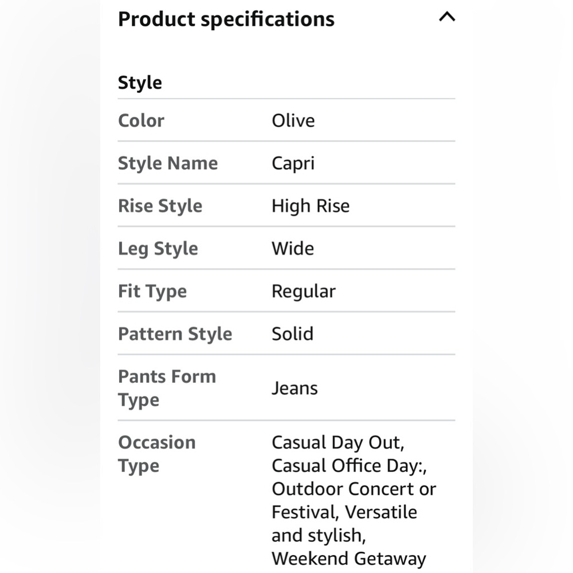Select the High Rise value

point(311,206)
